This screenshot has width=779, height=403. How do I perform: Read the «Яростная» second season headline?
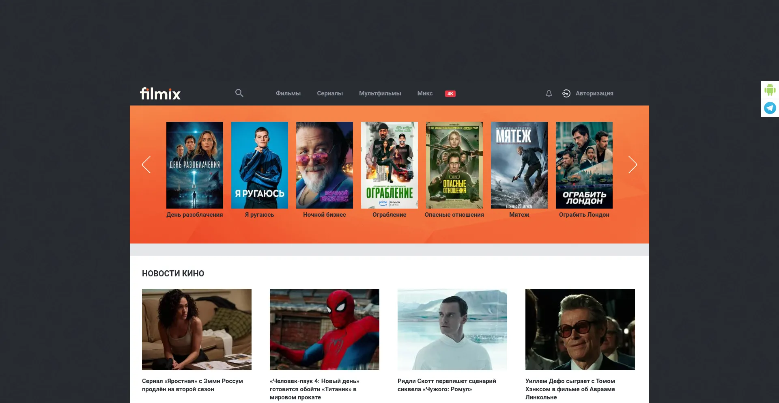point(193,385)
